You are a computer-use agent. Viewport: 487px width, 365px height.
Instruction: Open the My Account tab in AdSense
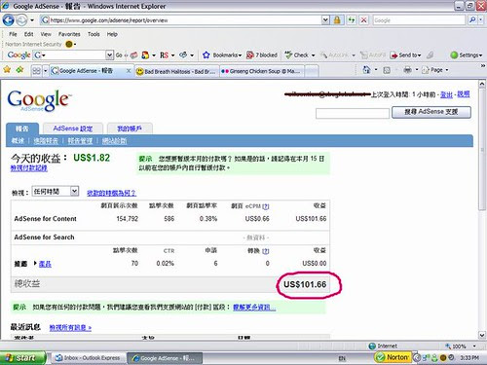pos(130,128)
